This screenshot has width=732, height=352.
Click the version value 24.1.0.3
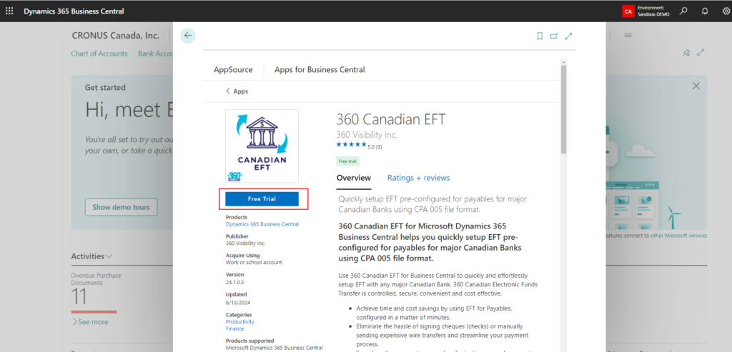[234, 283]
